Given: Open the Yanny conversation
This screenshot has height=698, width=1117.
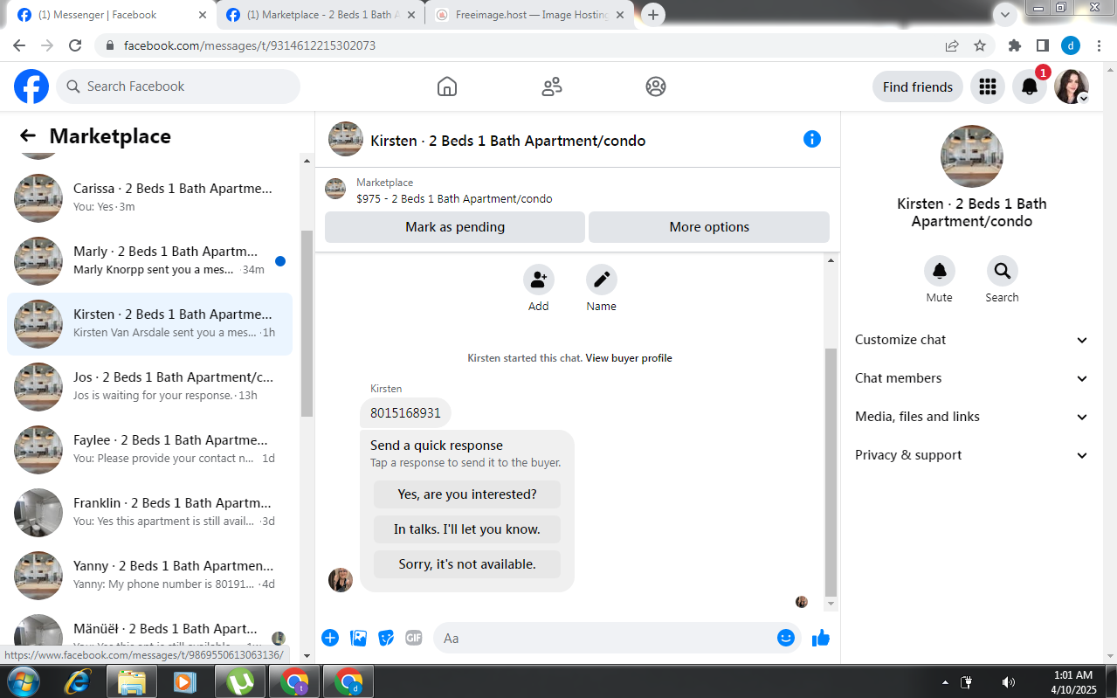Looking at the screenshot, I should pos(149,576).
